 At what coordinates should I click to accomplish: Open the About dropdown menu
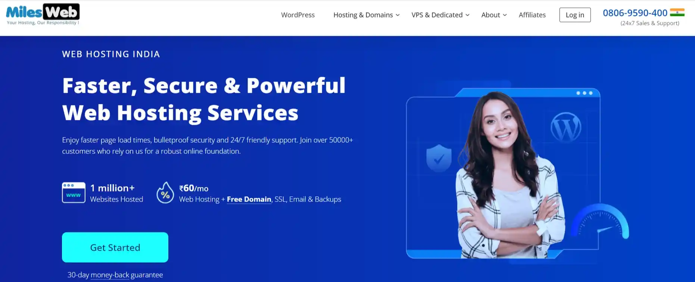pos(494,15)
